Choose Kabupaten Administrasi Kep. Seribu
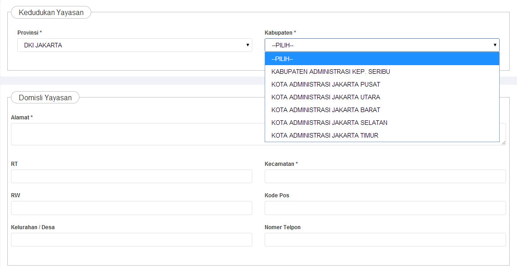 (x=330, y=72)
